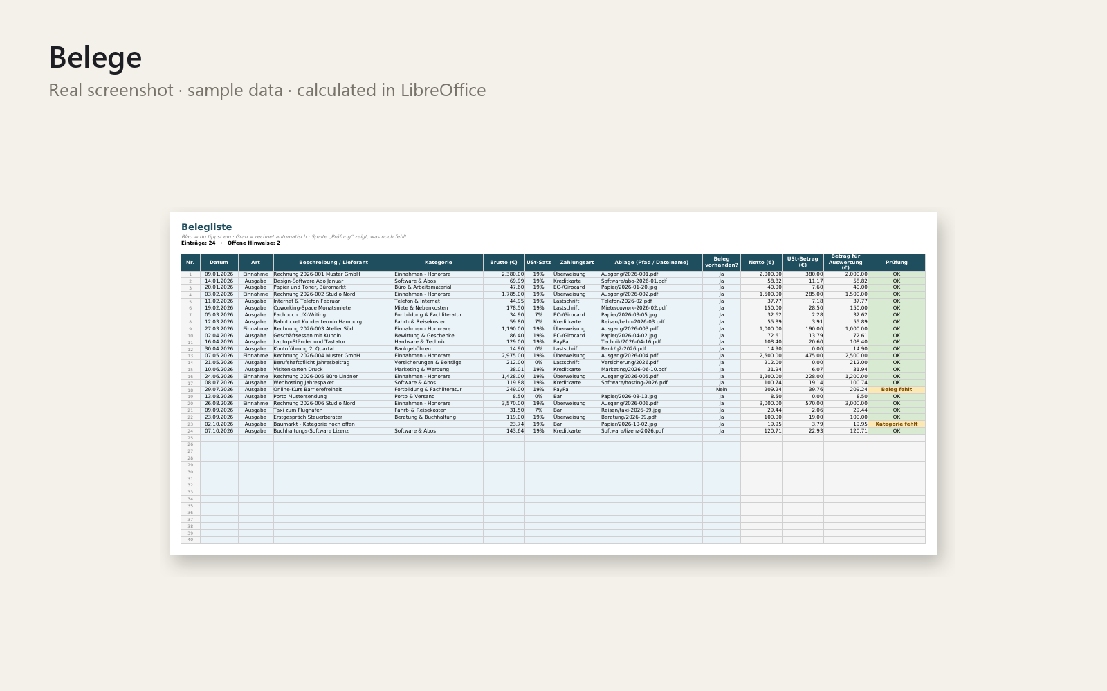
Task: Click cell "Laptop-Ständer und Tastatur"
Action: pyautogui.click(x=333, y=342)
